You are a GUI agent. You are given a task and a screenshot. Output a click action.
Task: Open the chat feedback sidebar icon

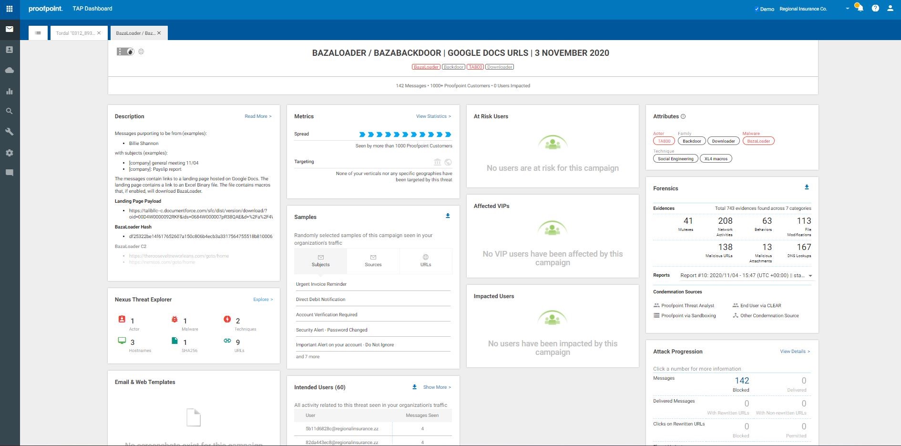(10, 173)
